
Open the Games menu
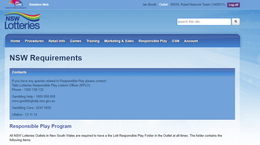(x=76, y=41)
